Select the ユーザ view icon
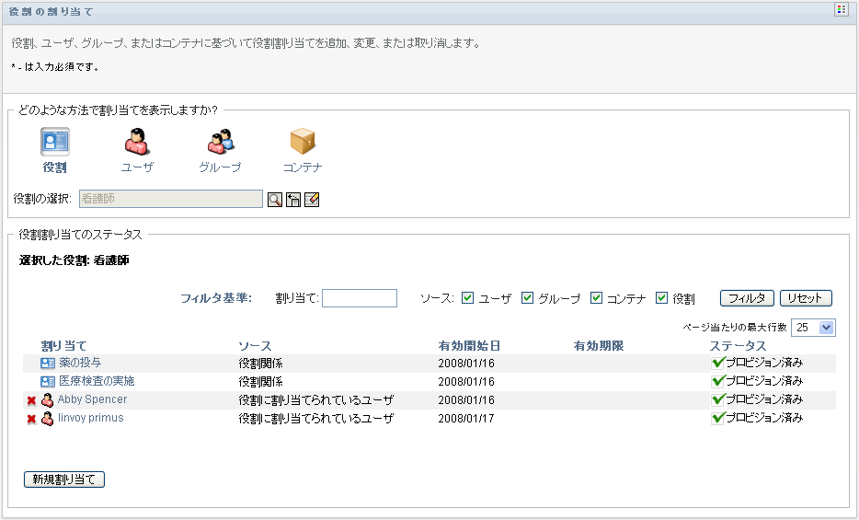This screenshot has height=520, width=859. (137, 142)
